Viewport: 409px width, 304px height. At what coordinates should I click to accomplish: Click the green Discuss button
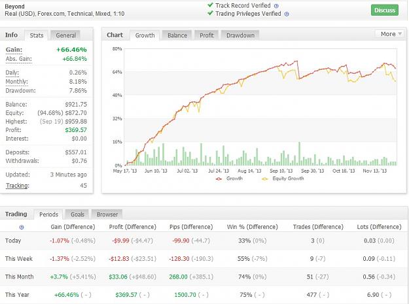[x=385, y=10]
